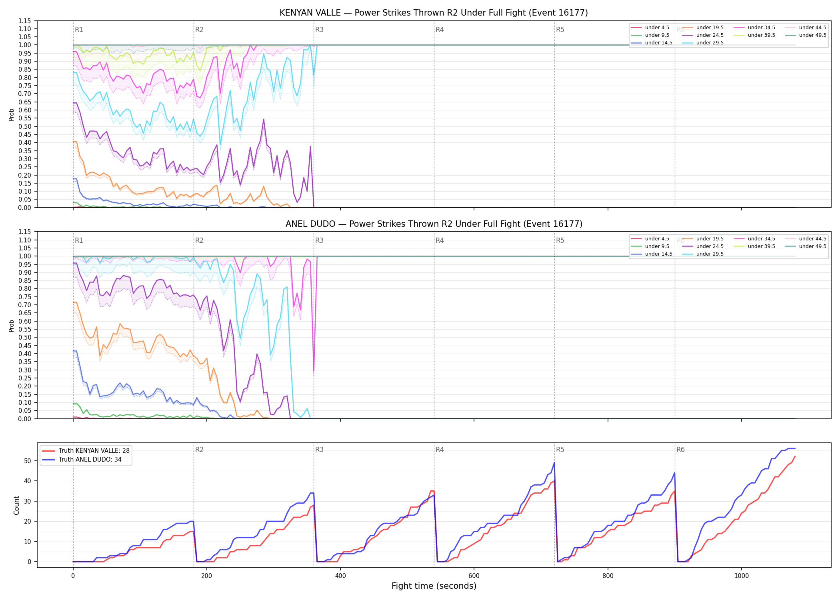
Task: Click x-axis tick label '400'
Action: click(340, 576)
